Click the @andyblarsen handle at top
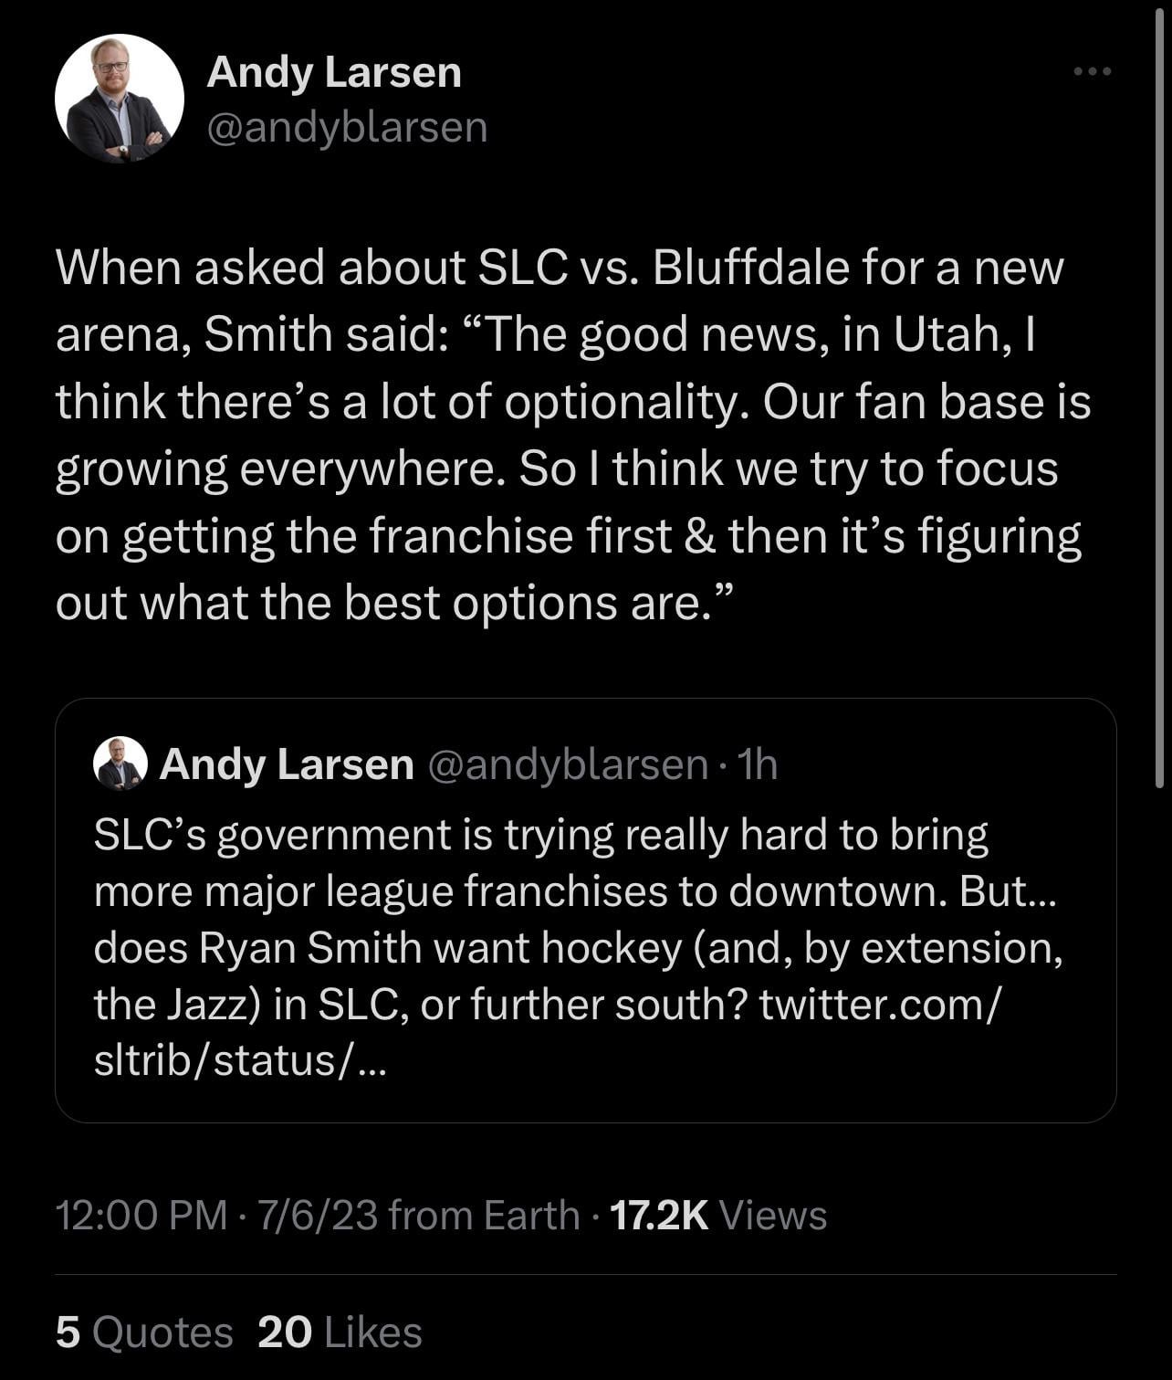 point(347,127)
